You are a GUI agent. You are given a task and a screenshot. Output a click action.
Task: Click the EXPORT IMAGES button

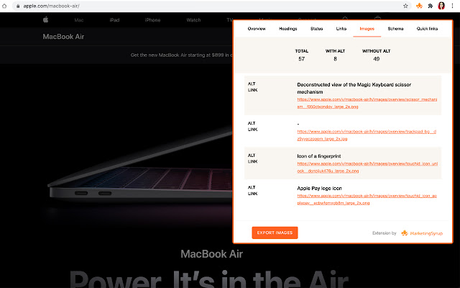tap(275, 233)
